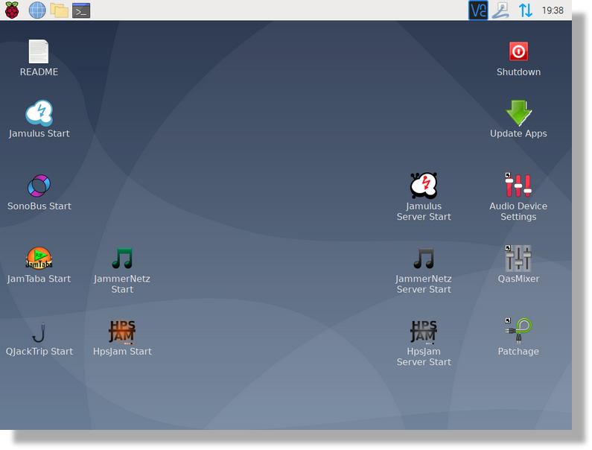Open the file manager folder icon
This screenshot has width=592, height=450.
60,10
